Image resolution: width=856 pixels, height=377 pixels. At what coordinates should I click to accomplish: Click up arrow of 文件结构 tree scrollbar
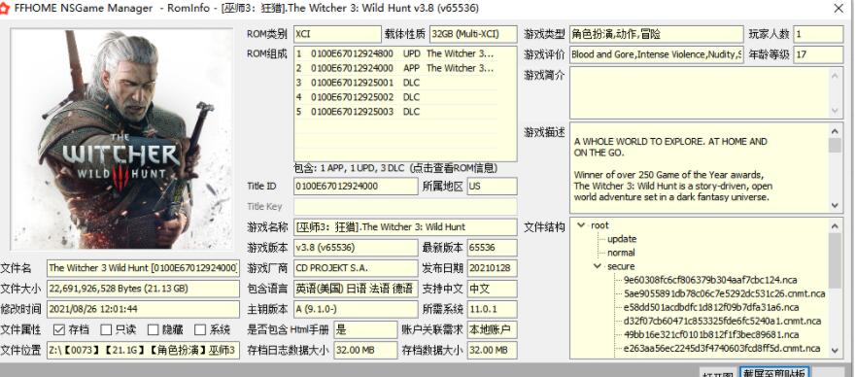click(836, 225)
